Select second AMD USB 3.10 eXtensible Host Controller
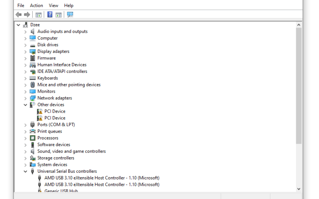This screenshot has height=199, width=319. 102,185
